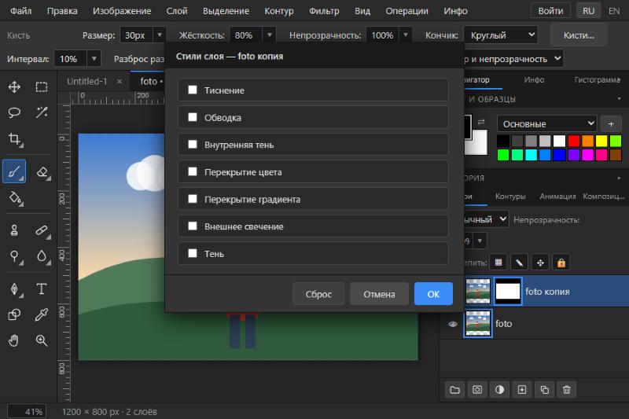Image resolution: width=629 pixels, height=419 pixels.
Task: Open the brush Непрозрачность dropdown arrow
Action: coord(406,35)
